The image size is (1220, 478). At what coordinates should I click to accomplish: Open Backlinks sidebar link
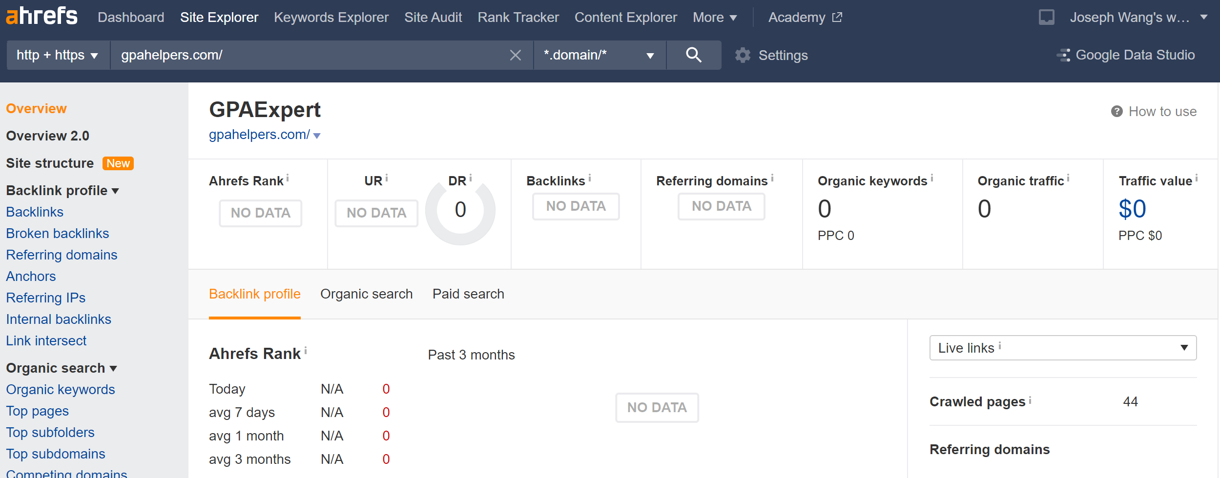pos(35,212)
